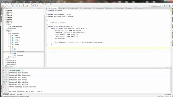Viewport: 173px width, 97px height.
Task: Toggle the Structure tool window stripe button
Action: 2,19
